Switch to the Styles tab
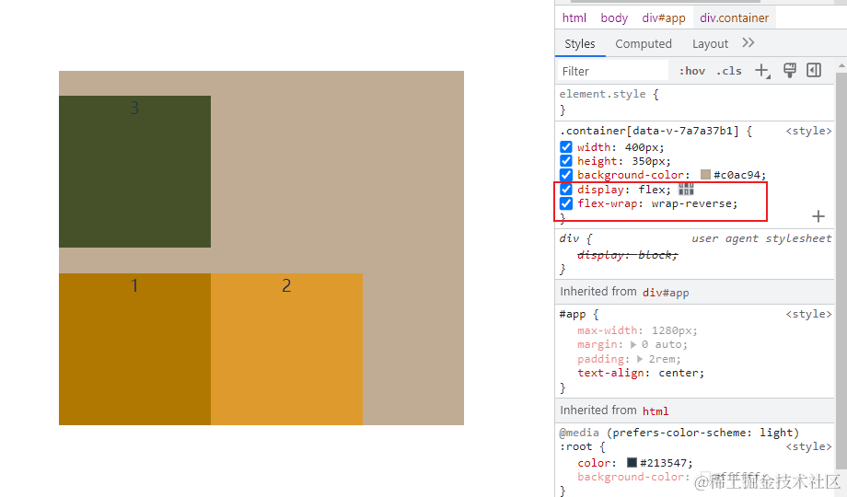 [x=580, y=44]
